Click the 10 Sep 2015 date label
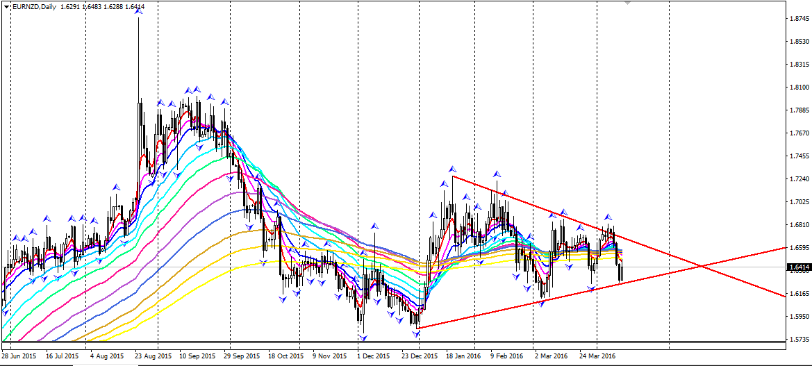Screen dimensions: 812x366 (198, 357)
